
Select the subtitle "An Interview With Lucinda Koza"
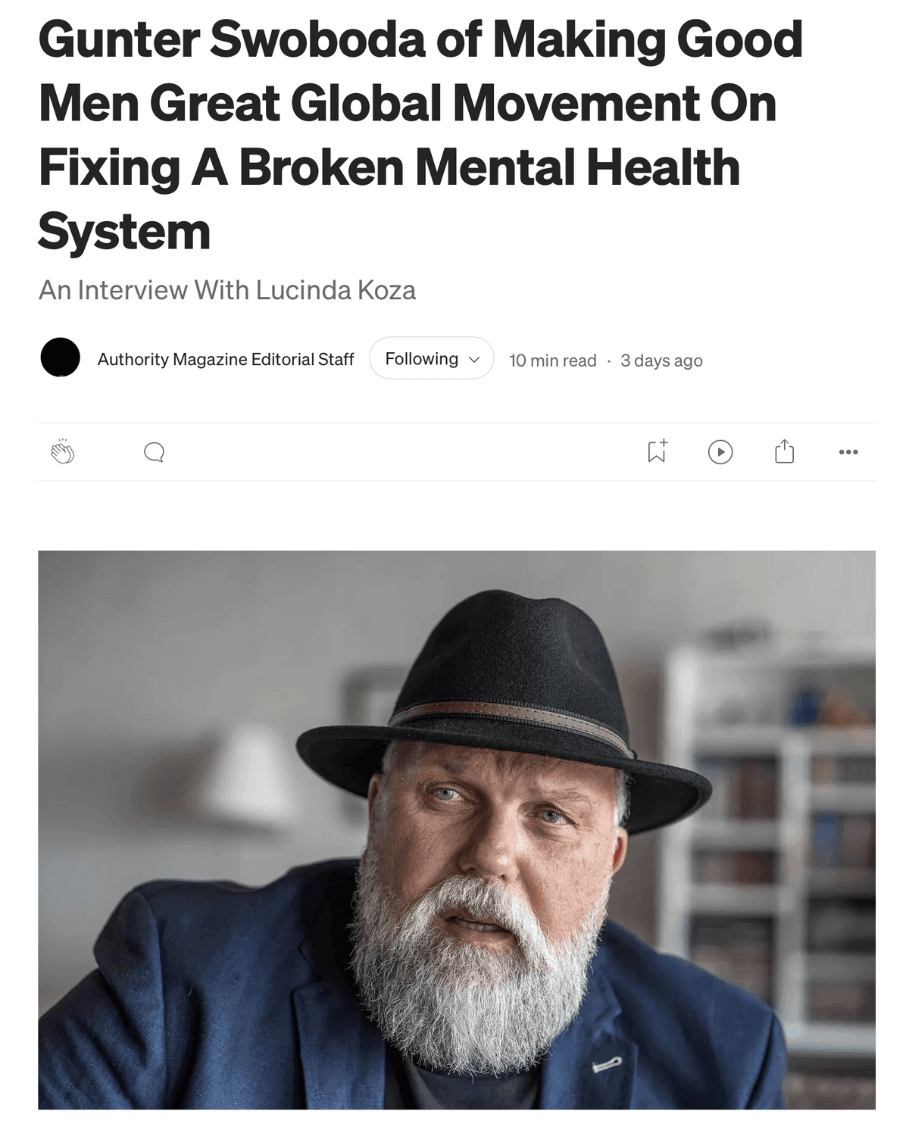(x=227, y=290)
